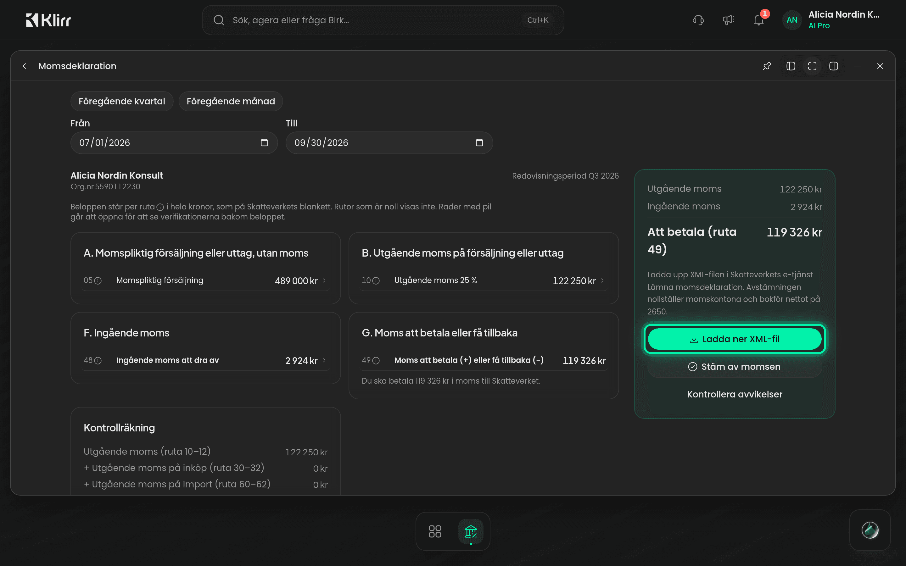
Task: Click Stäm av momsen button
Action: coord(735,366)
